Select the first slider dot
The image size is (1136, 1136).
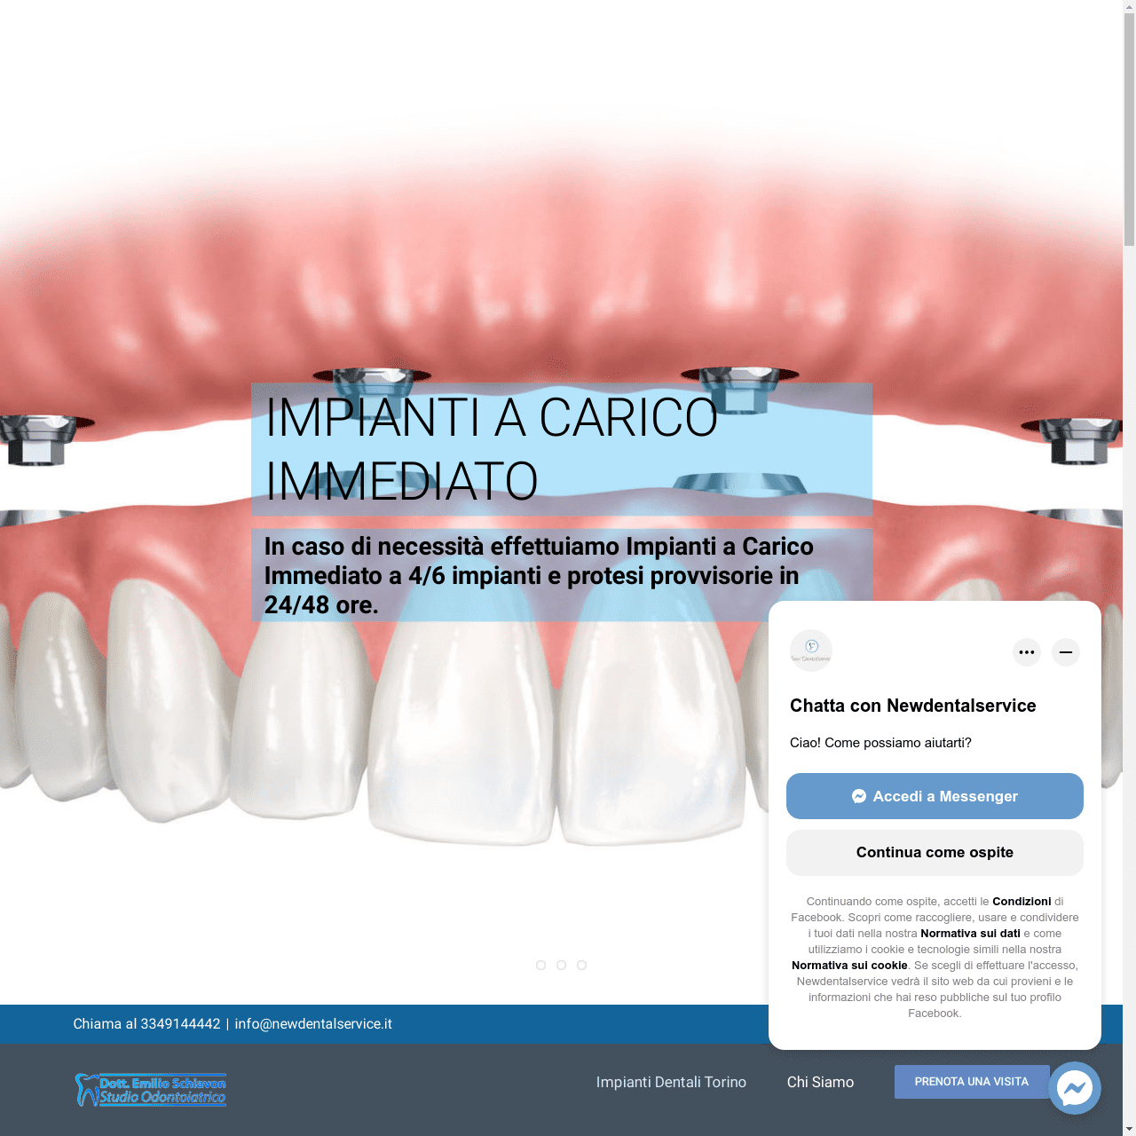click(540, 965)
